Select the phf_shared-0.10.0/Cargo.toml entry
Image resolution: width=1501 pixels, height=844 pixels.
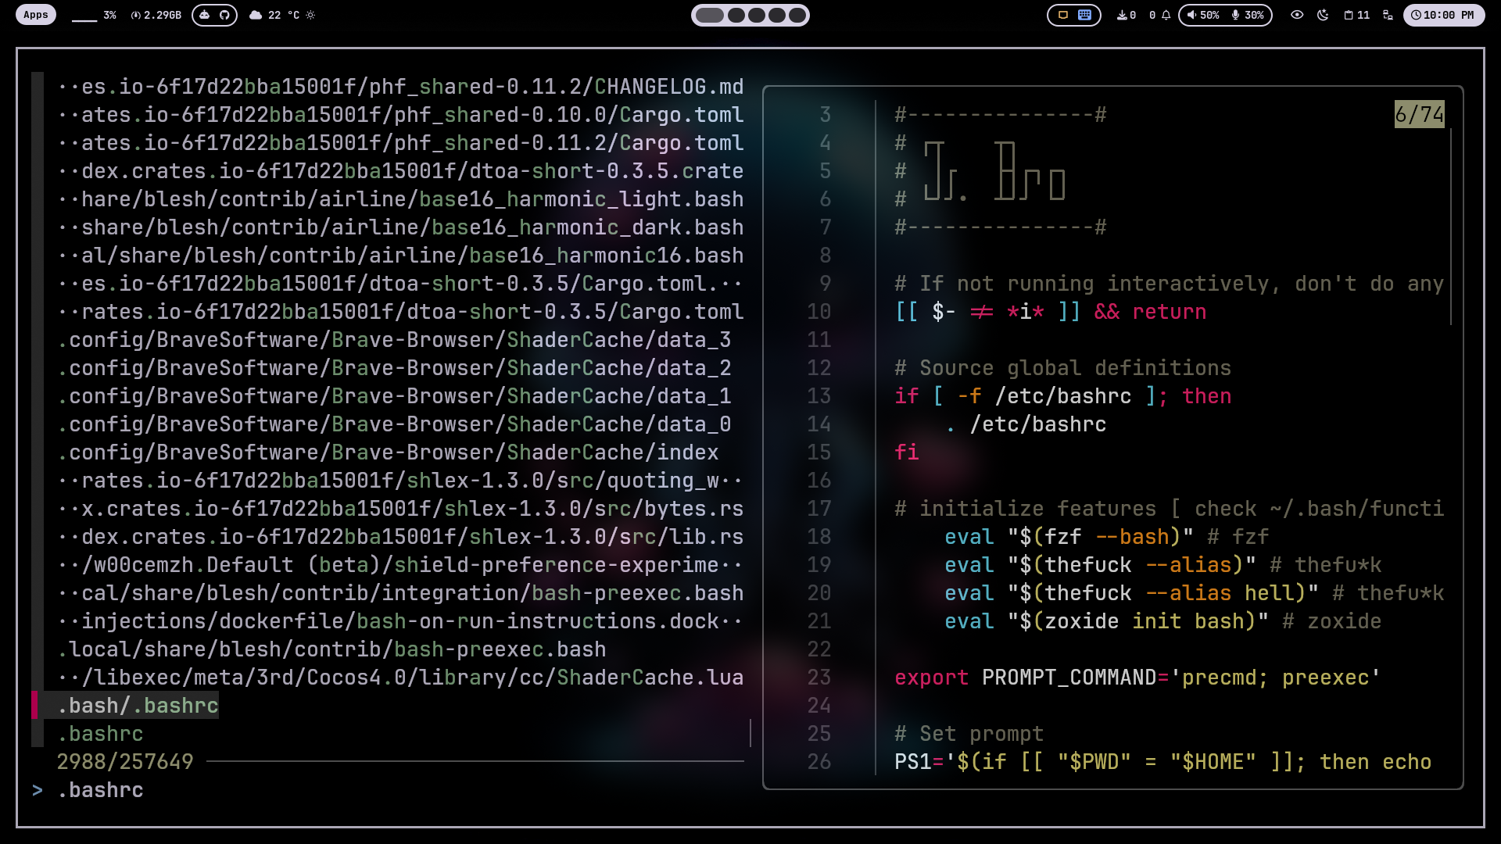(400, 115)
